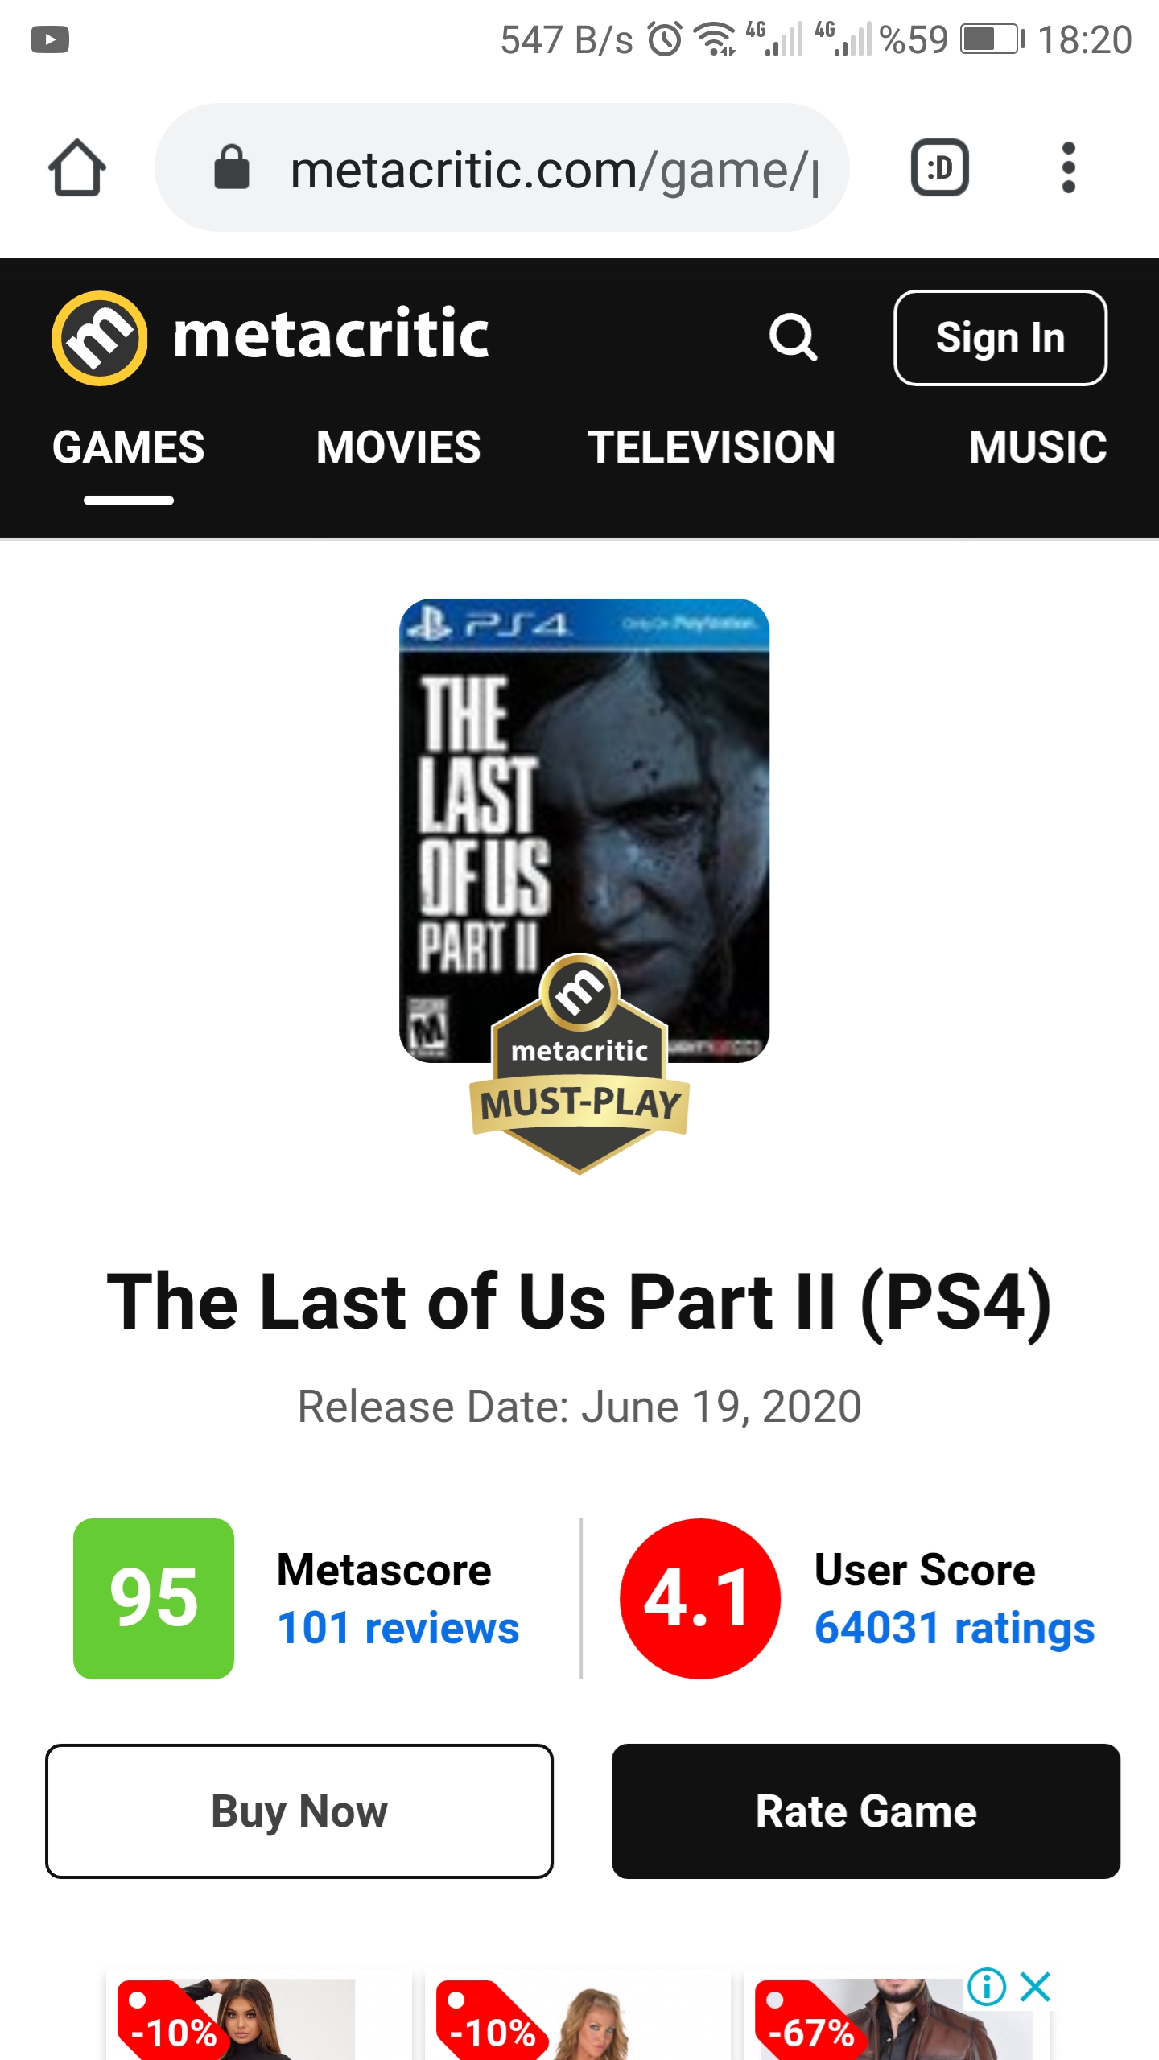Open the 101 reviews link
1159x2060 pixels.
(398, 1628)
